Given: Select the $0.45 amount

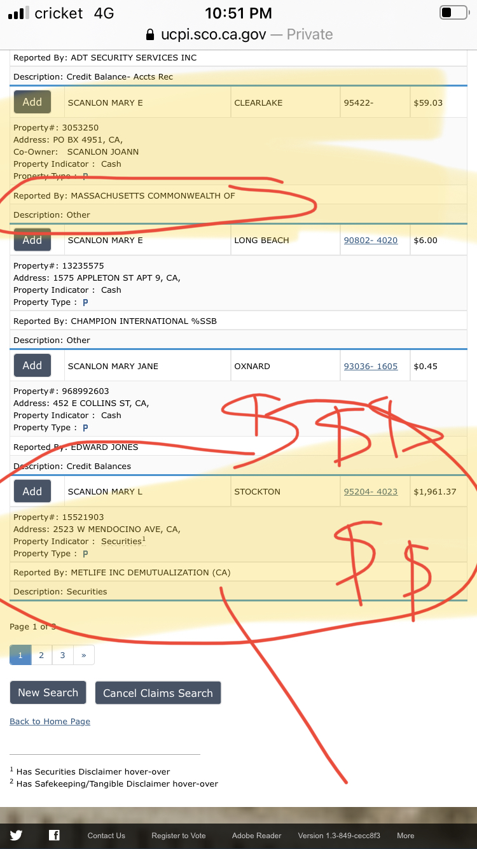Looking at the screenshot, I should (x=425, y=366).
